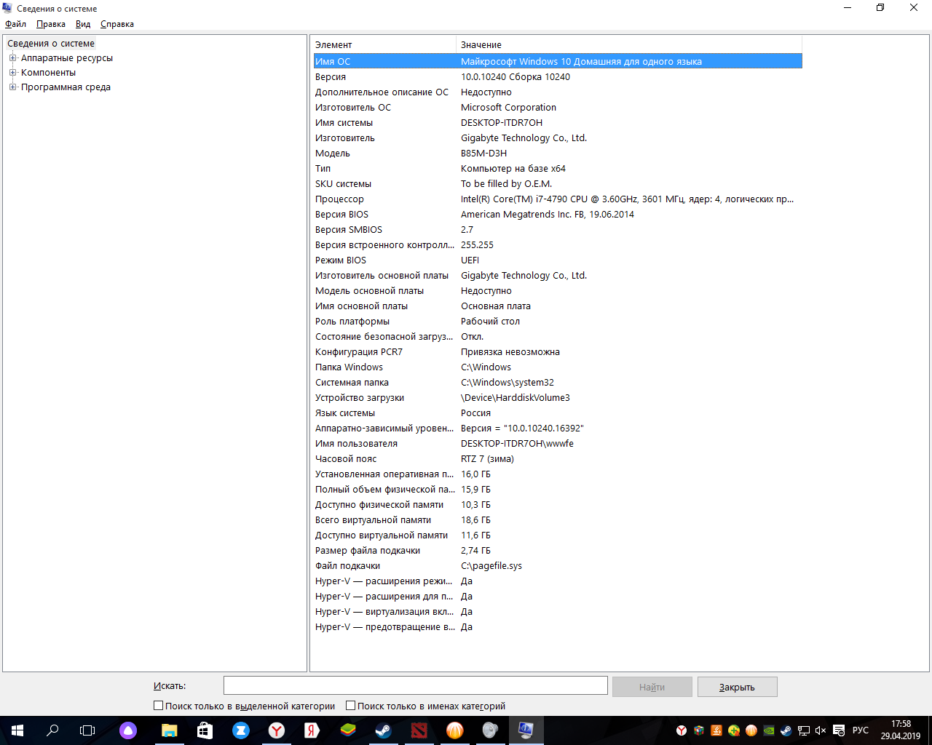
Task: Select the 'Изготовитель ОС' row
Action: (558, 107)
